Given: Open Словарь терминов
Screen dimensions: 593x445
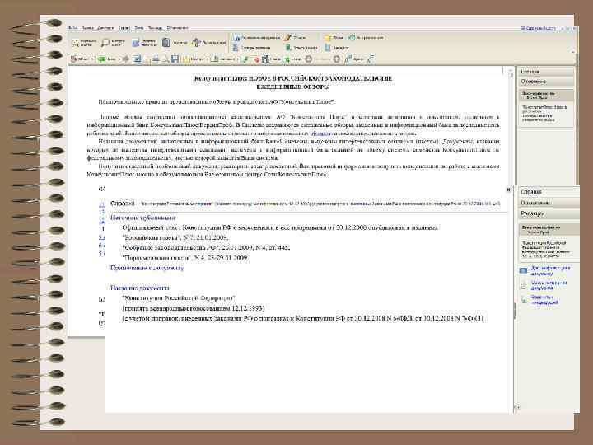Looking at the screenshot, I should pos(252,48).
